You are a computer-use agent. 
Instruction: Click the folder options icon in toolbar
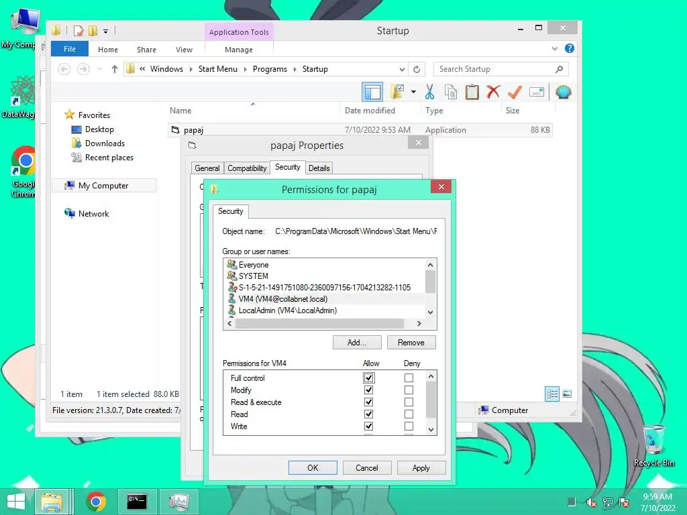click(398, 92)
